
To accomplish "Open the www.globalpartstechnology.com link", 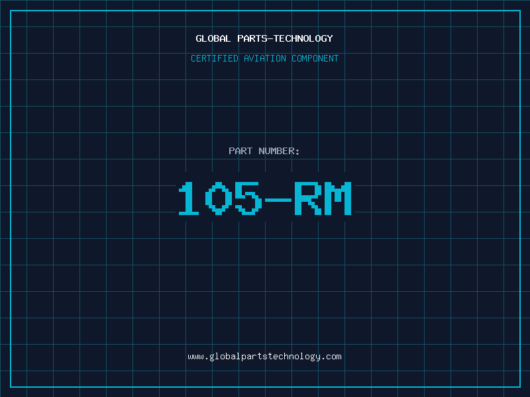I will [264, 356].
